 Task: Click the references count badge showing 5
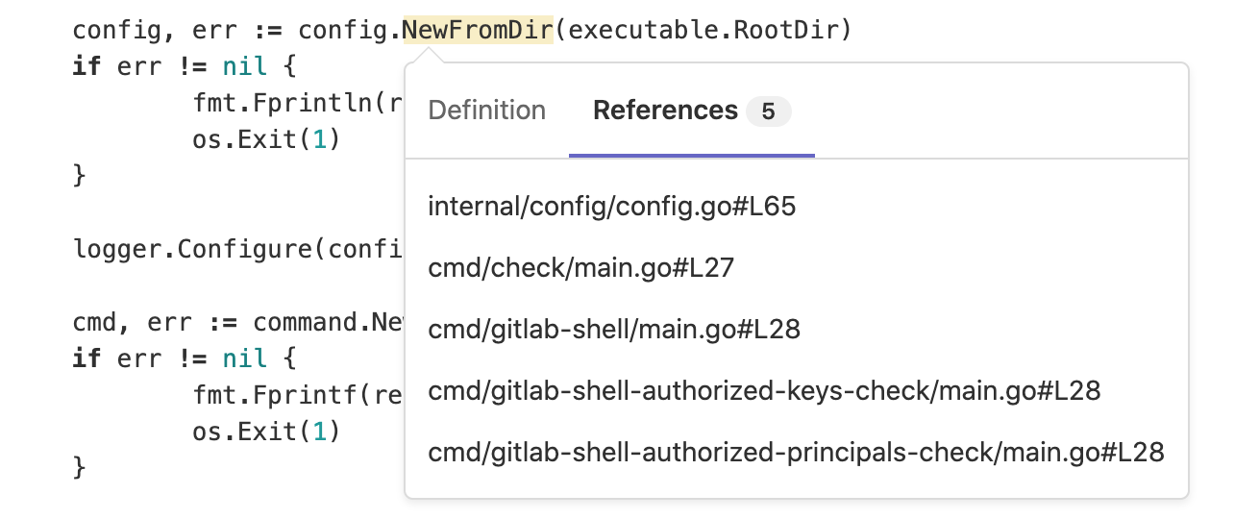(768, 111)
